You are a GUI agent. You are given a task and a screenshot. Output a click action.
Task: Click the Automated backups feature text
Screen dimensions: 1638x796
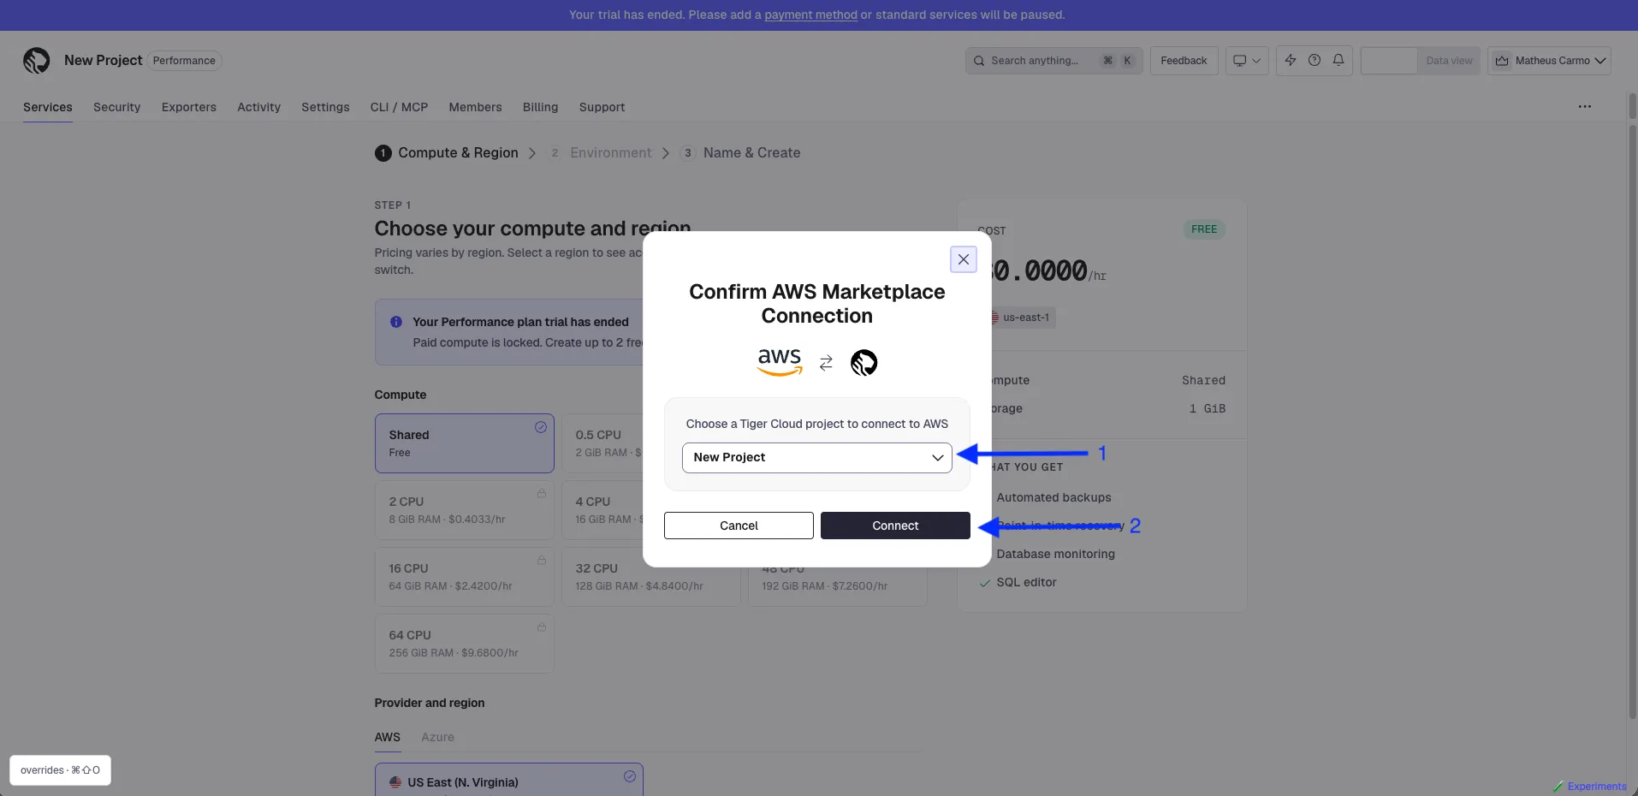(x=1053, y=497)
